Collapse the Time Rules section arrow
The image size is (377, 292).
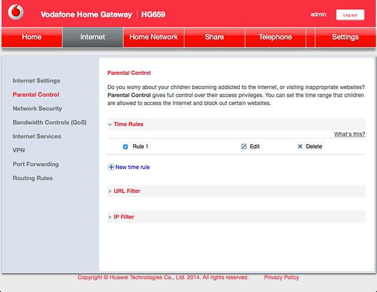tap(110, 125)
